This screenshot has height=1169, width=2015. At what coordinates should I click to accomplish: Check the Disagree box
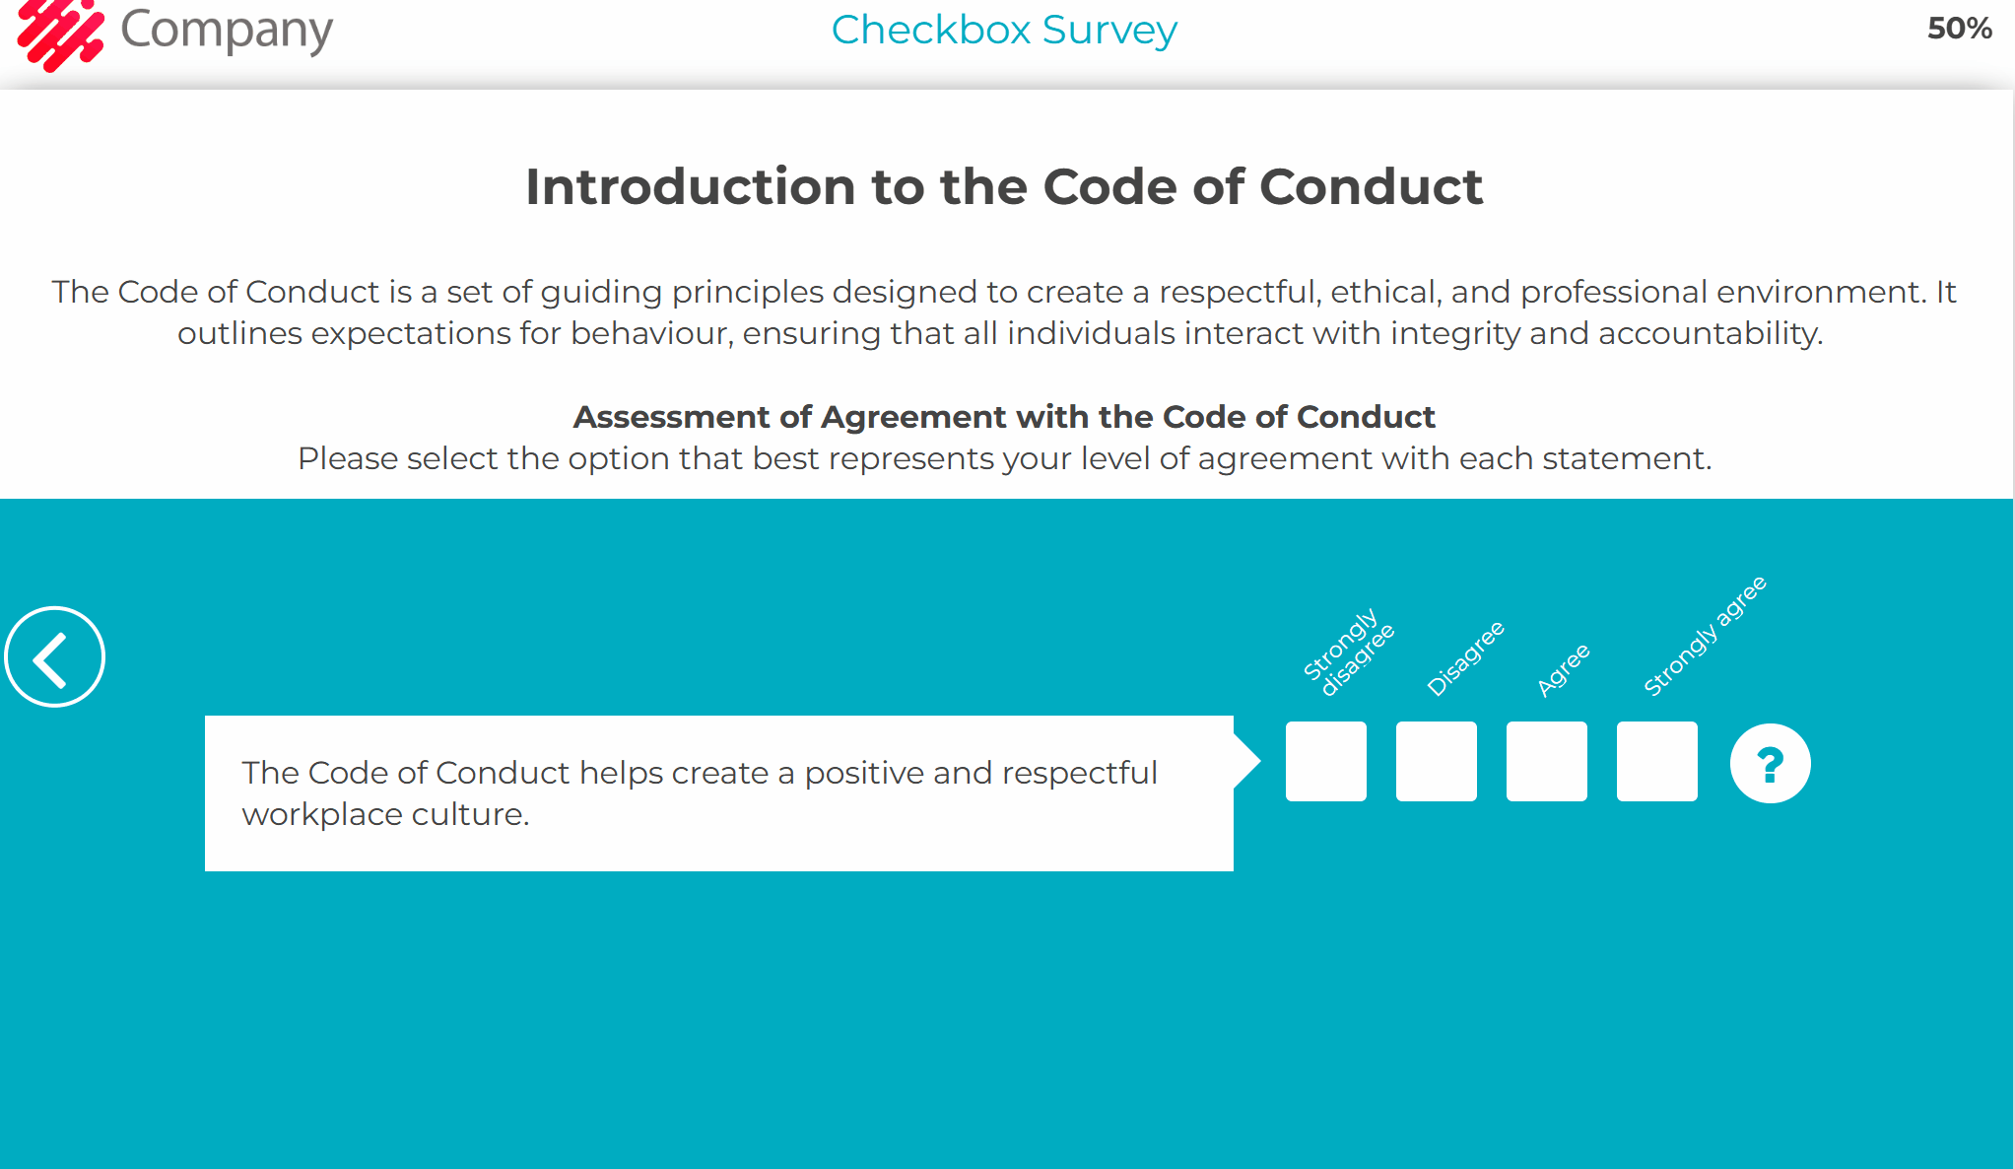pyautogui.click(x=1436, y=761)
